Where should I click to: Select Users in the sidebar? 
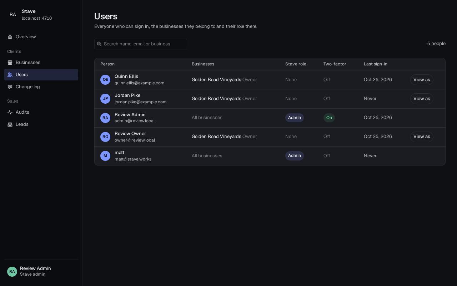click(x=41, y=75)
